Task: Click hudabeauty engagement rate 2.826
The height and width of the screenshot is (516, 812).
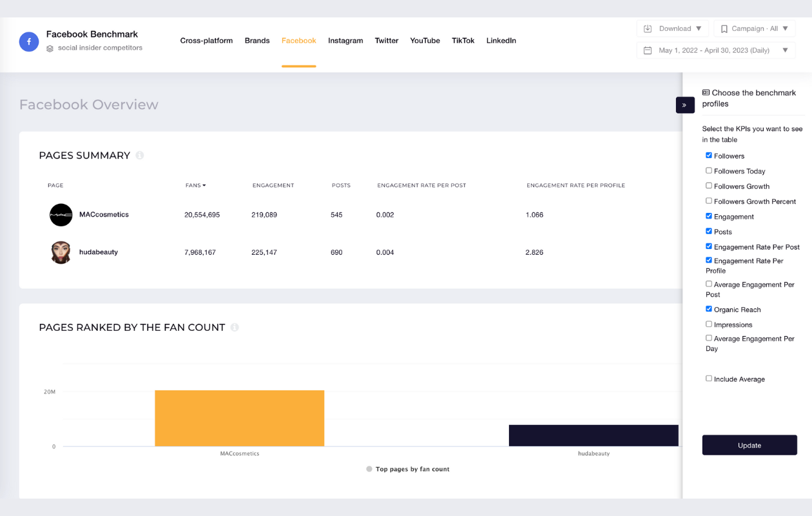Action: 534,252
